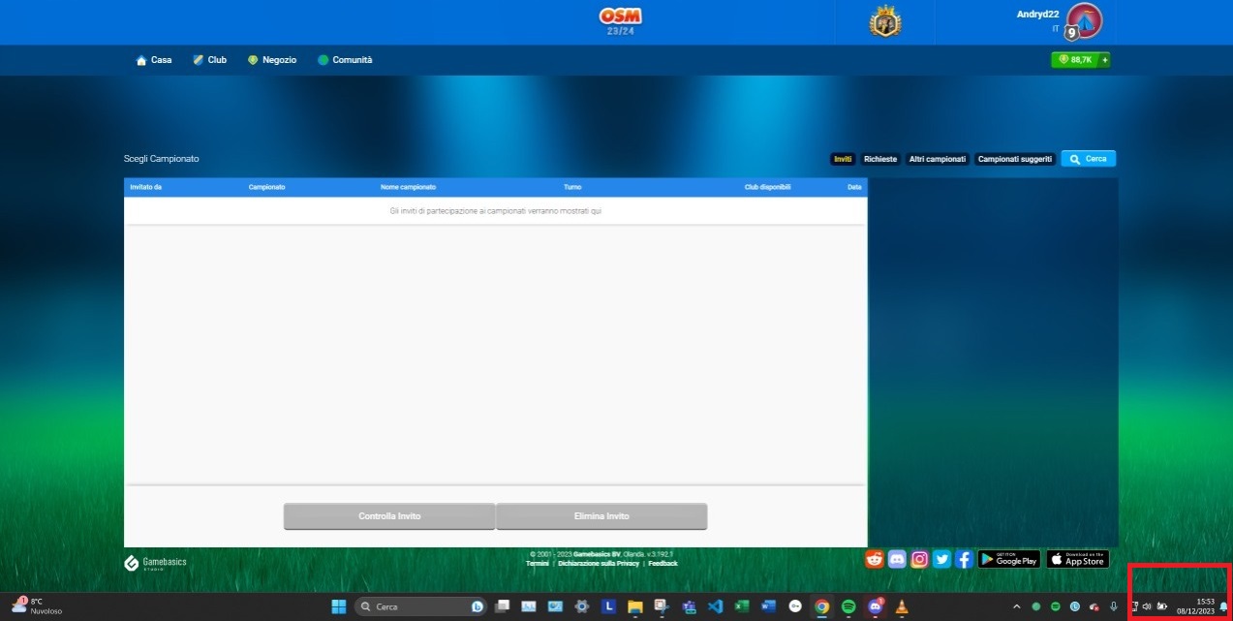The image size is (1233, 621).
Task: Click the Controlla Invito button
Action: click(389, 516)
